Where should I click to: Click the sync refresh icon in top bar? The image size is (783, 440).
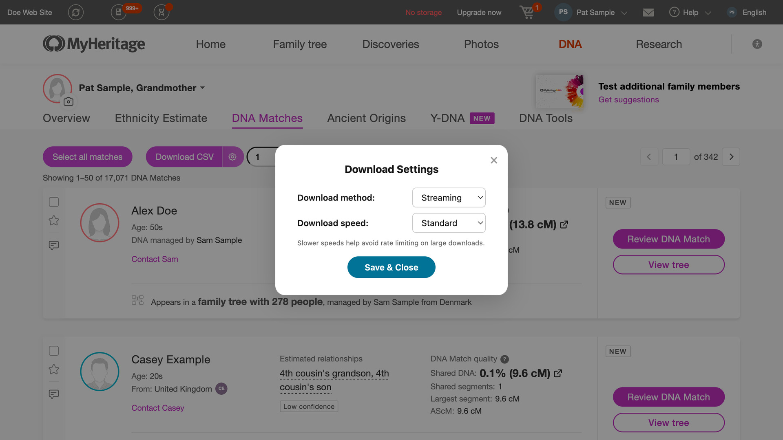click(76, 12)
